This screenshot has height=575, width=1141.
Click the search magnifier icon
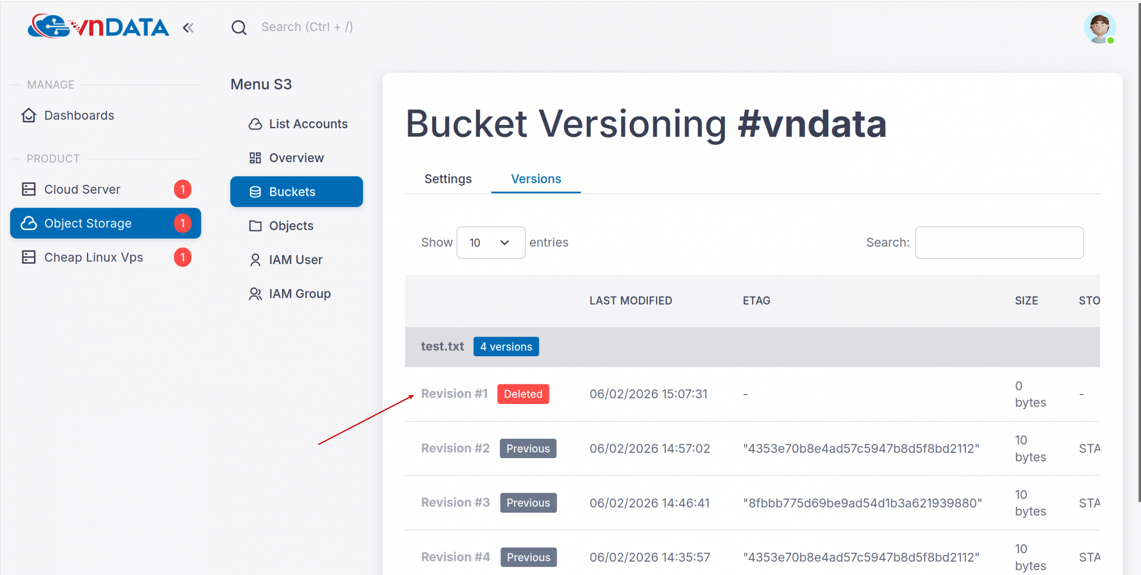[239, 28]
